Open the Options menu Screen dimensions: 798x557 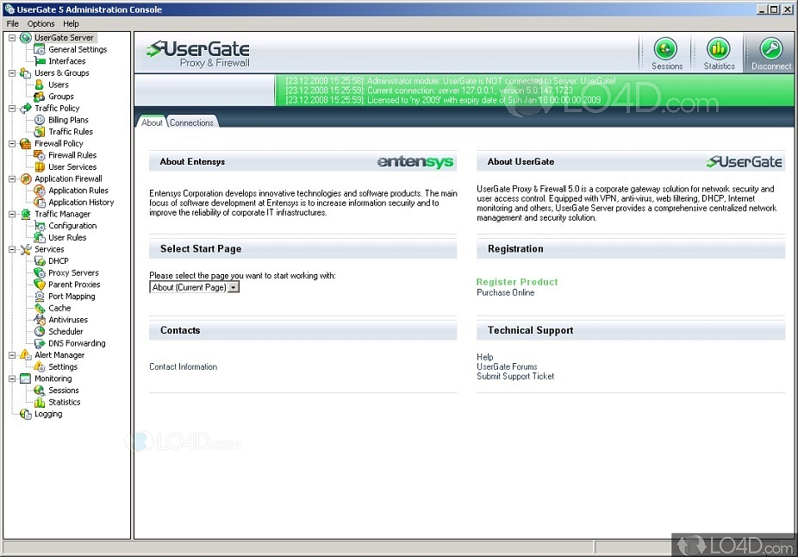[x=41, y=23]
